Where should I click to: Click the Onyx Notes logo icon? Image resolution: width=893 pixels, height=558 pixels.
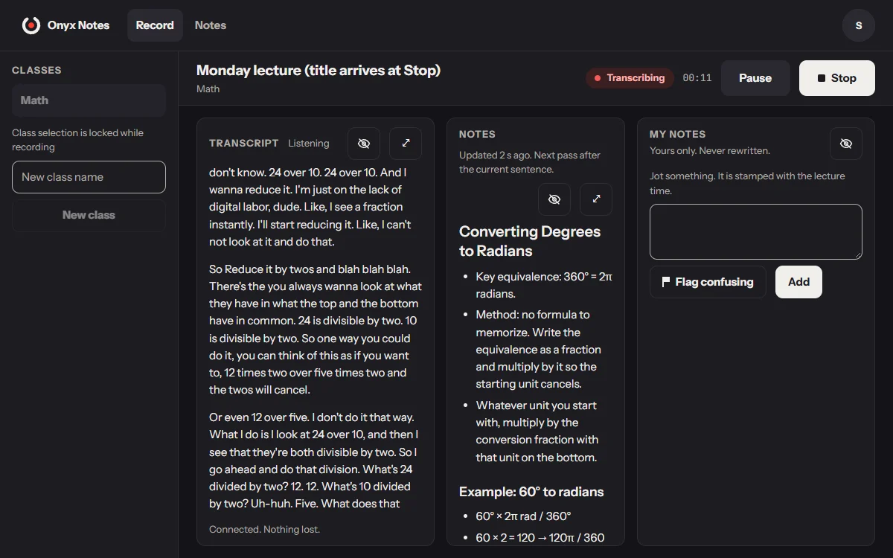pos(31,25)
